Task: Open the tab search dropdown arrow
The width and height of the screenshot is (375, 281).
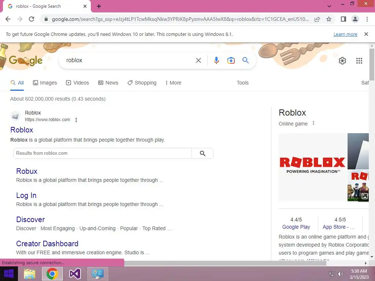Action: (329, 6)
